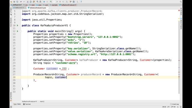Open the Favorites tool window
This screenshot has height=108, width=192.
point(11,97)
